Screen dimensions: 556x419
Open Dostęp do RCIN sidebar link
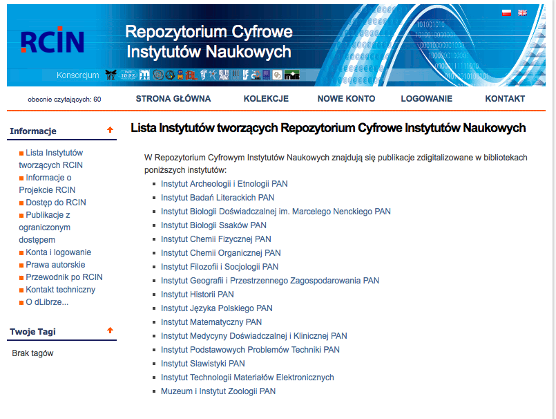coord(56,203)
